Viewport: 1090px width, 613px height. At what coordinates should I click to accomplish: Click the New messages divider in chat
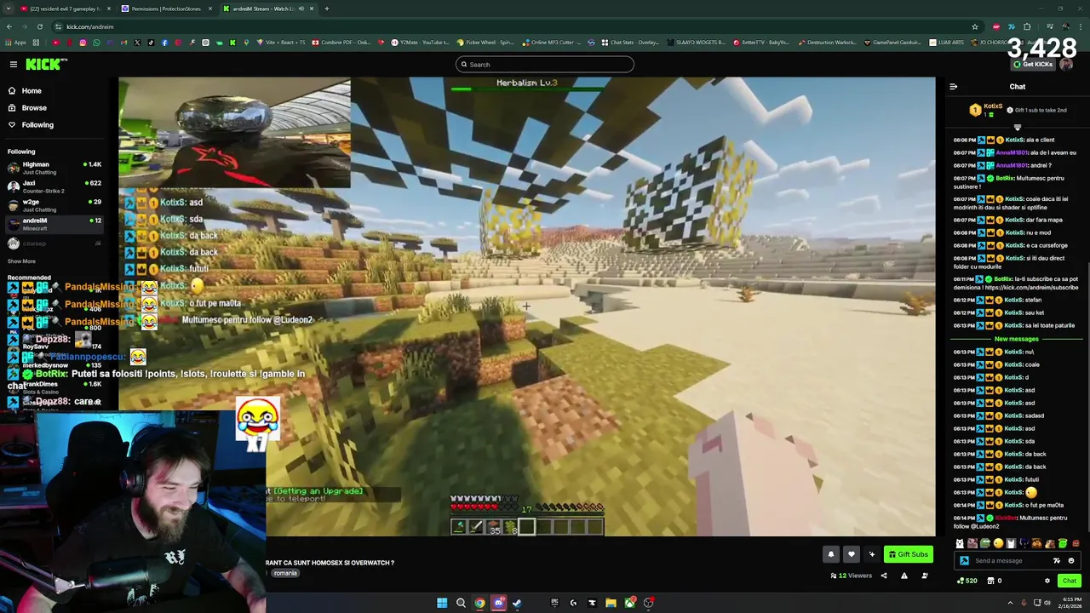pyautogui.click(x=1017, y=339)
